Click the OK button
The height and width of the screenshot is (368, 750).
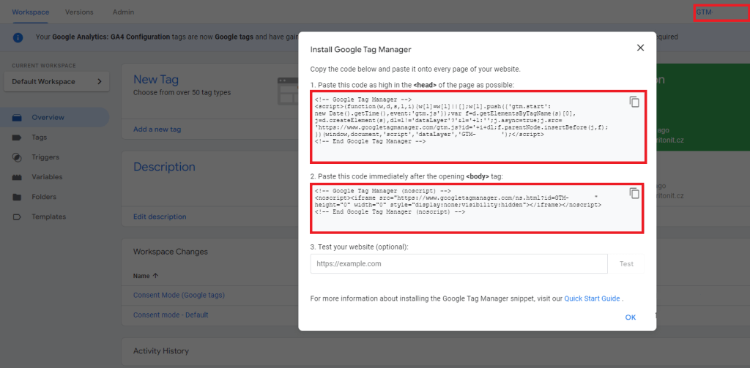tap(631, 318)
